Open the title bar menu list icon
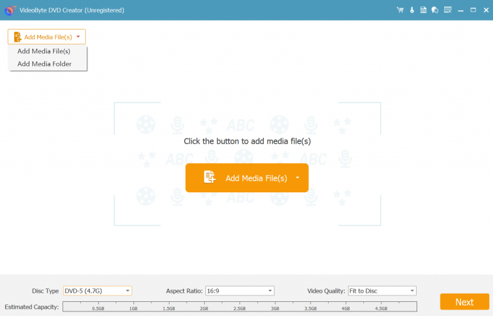Image resolution: width=493 pixels, height=316 pixels. tap(447, 10)
